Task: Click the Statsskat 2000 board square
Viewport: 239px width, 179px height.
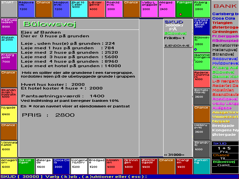Action: click(x=9, y=44)
